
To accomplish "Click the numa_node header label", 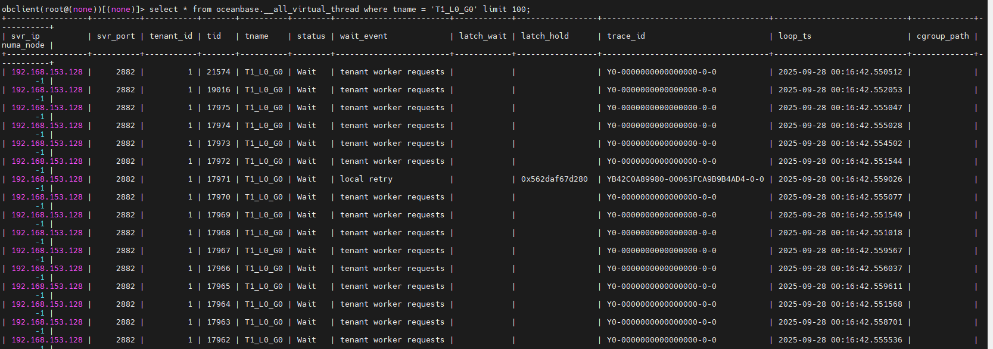I will (x=23, y=45).
